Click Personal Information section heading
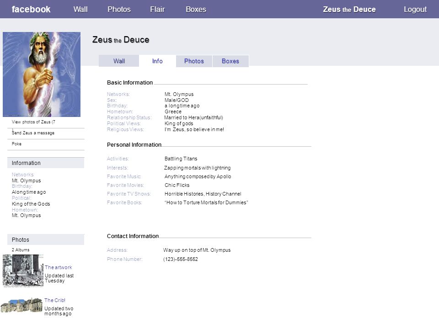Image resolution: width=439 pixels, height=329 pixels. [x=134, y=145]
